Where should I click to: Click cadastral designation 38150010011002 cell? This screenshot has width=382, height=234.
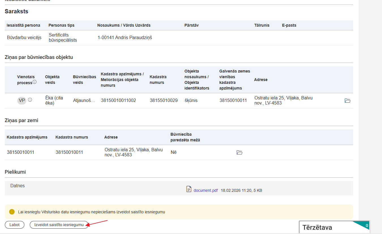coord(118,100)
